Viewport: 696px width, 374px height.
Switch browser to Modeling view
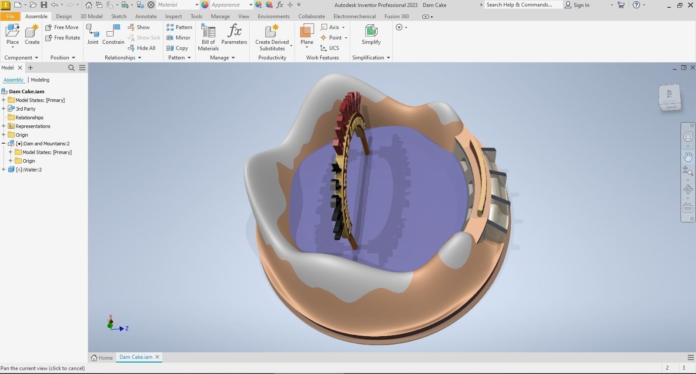click(40, 80)
